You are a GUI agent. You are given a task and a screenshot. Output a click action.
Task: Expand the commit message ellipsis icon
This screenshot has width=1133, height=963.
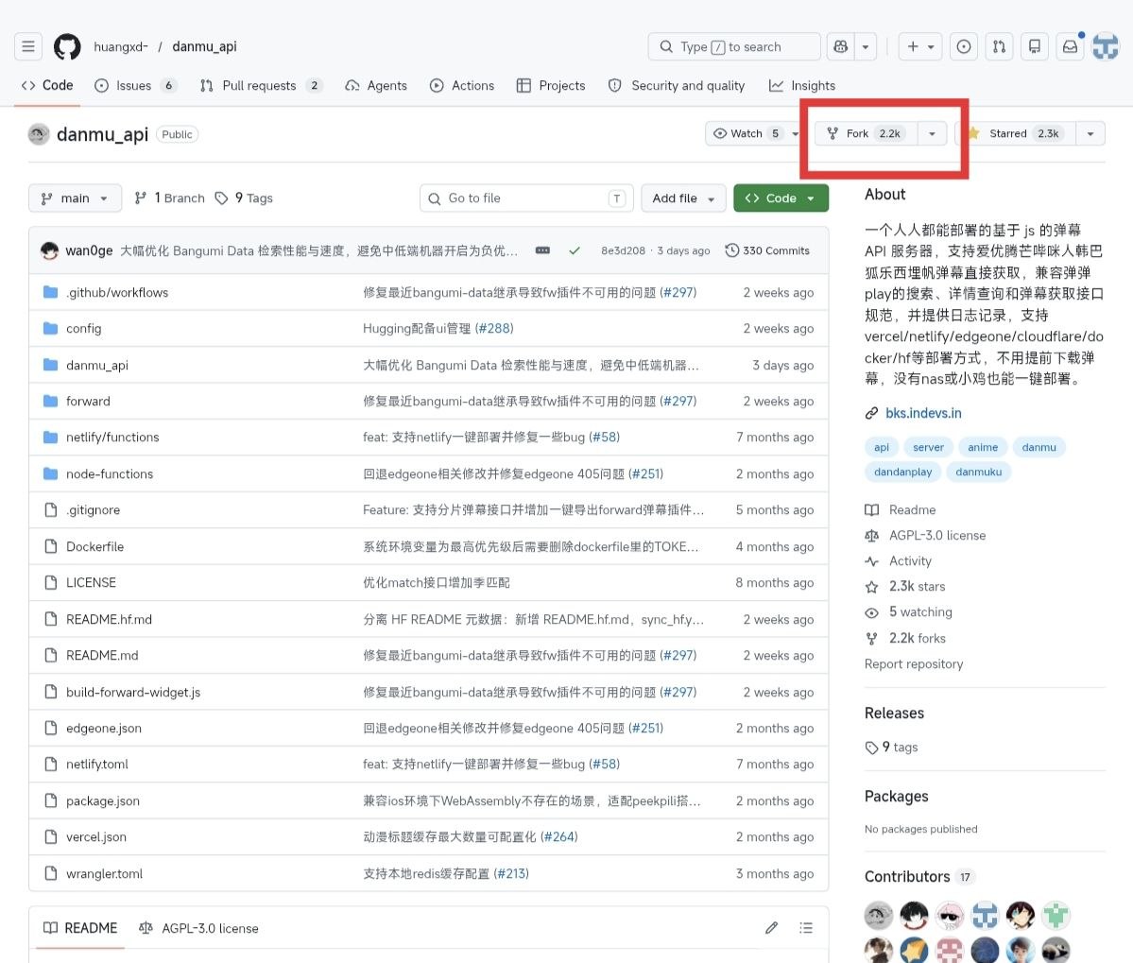pos(542,250)
